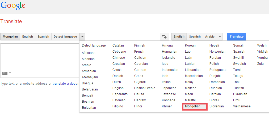Pick Vietnamese in the language menu
The width and height of the screenshot is (269, 114).
(242, 106)
